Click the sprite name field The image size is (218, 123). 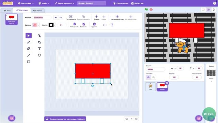155,69
